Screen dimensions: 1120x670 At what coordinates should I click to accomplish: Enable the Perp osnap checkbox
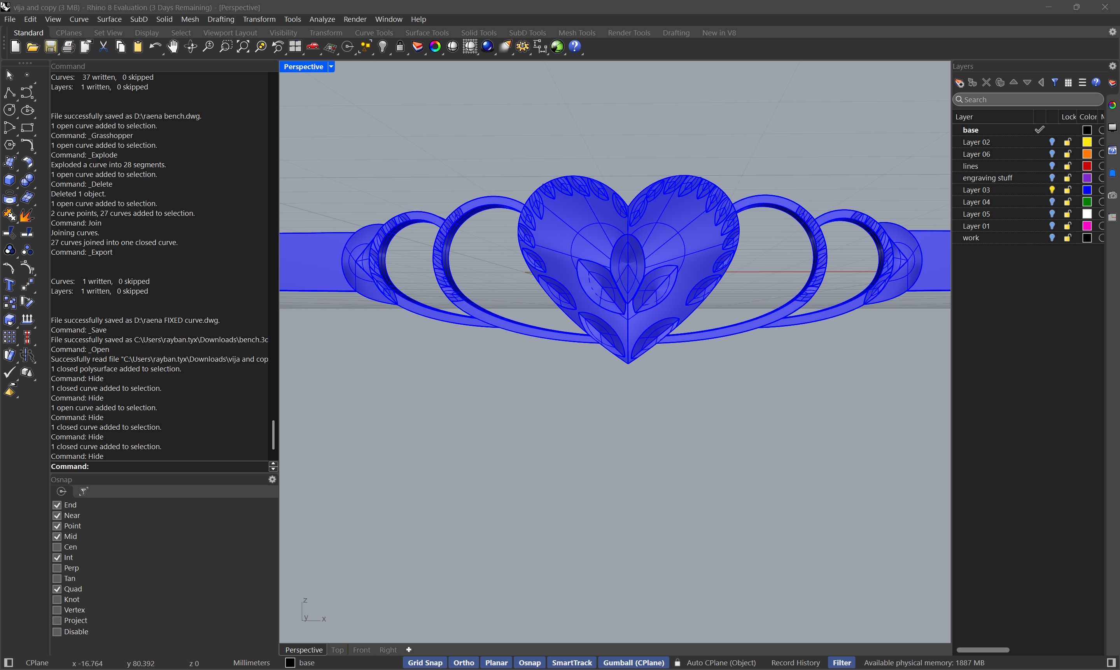click(x=57, y=568)
